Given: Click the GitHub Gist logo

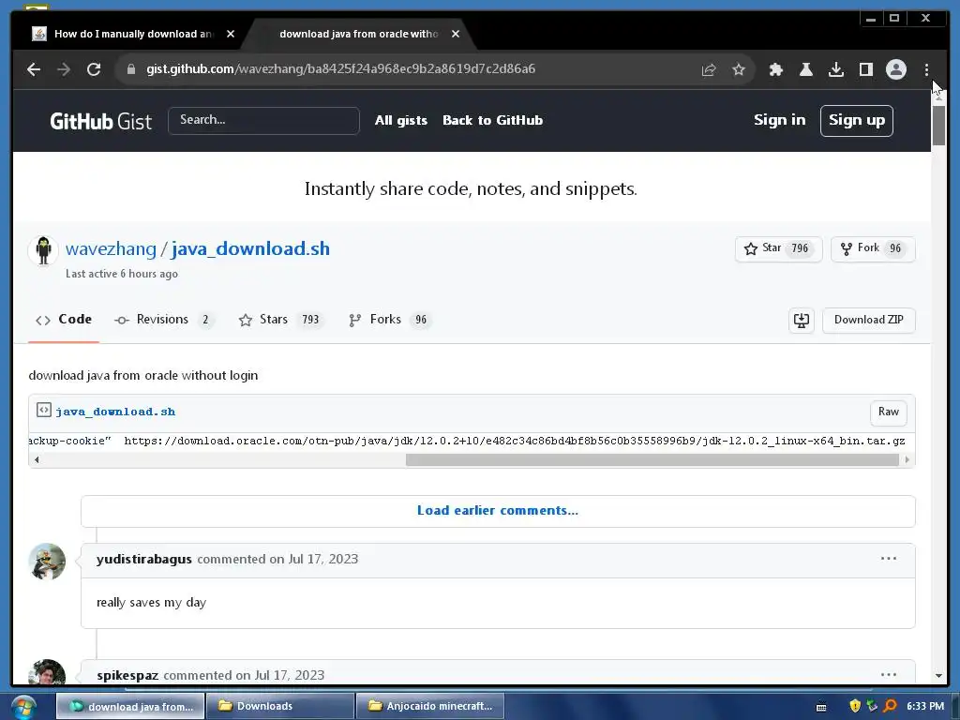Looking at the screenshot, I should [101, 121].
